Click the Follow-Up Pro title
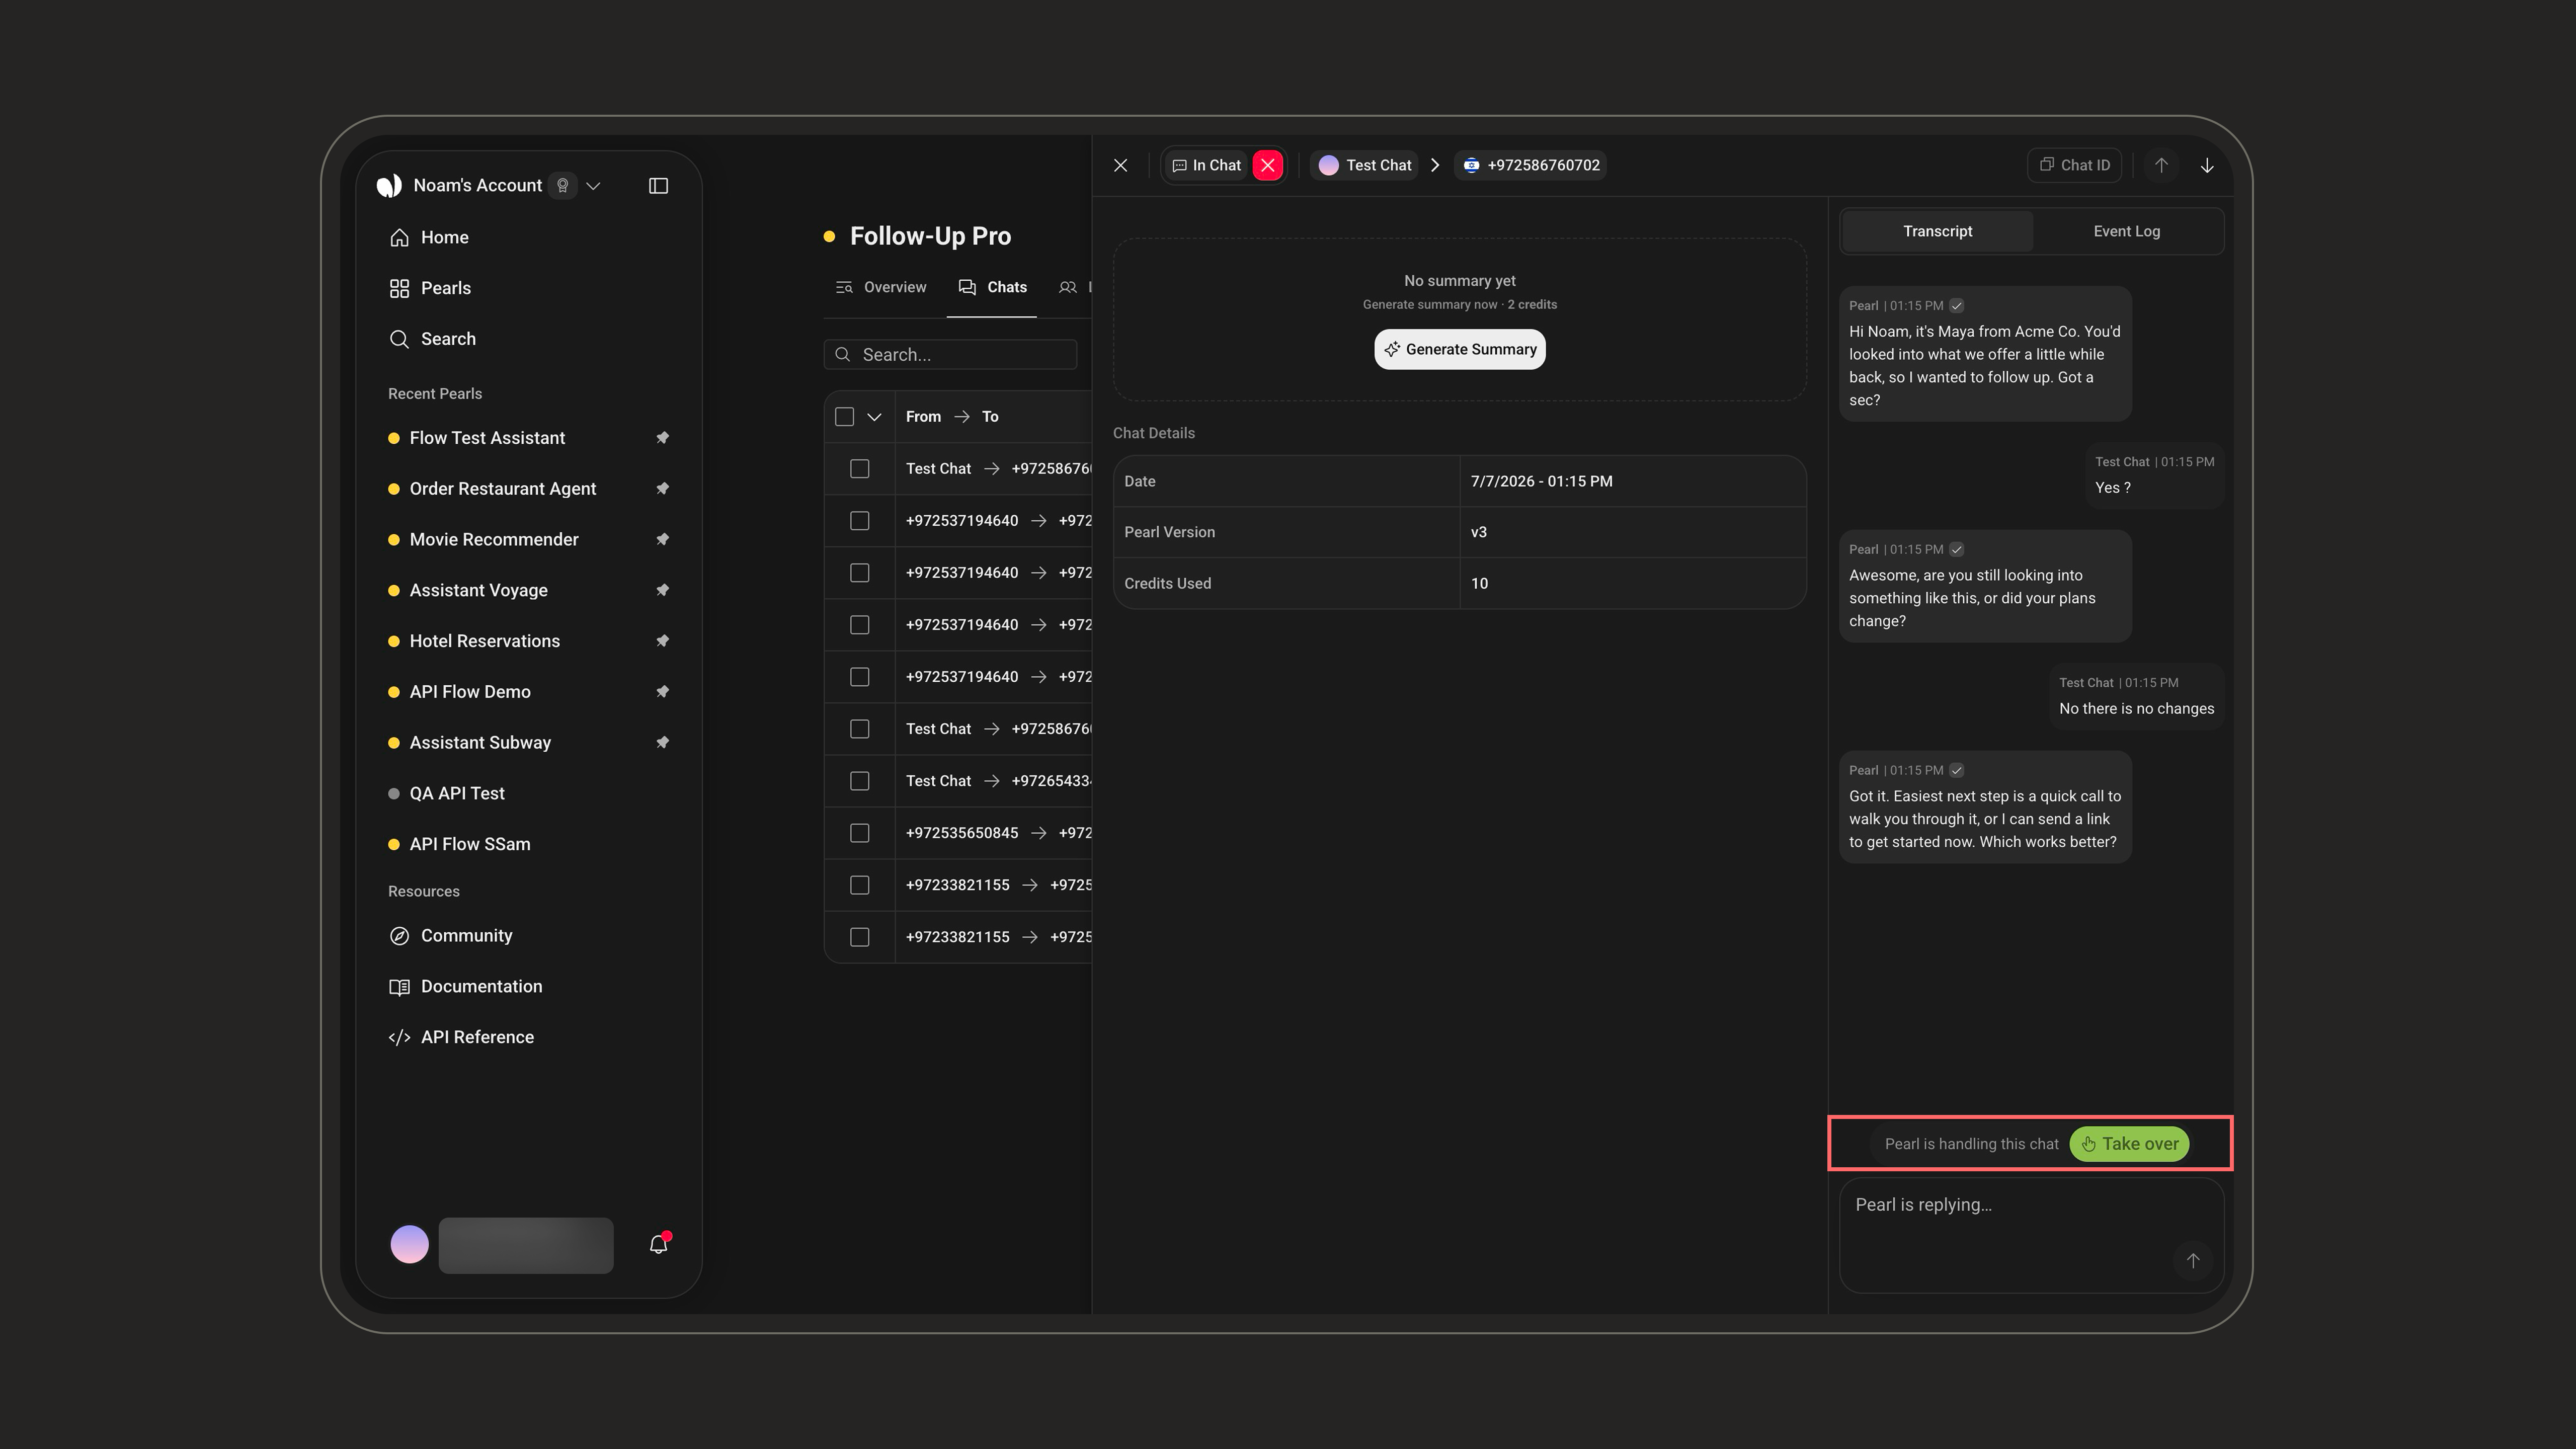 930,236
